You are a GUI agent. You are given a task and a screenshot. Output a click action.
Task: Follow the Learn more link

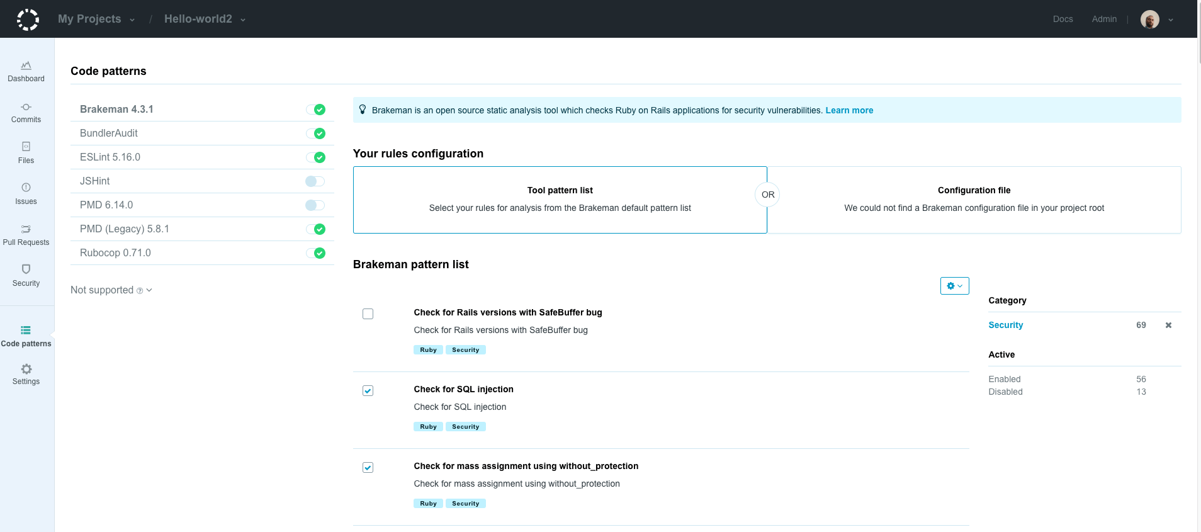pos(849,110)
